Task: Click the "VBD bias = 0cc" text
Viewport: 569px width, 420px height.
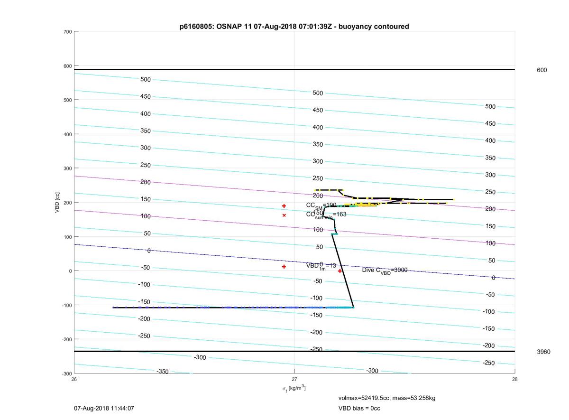Action: tap(359, 408)
